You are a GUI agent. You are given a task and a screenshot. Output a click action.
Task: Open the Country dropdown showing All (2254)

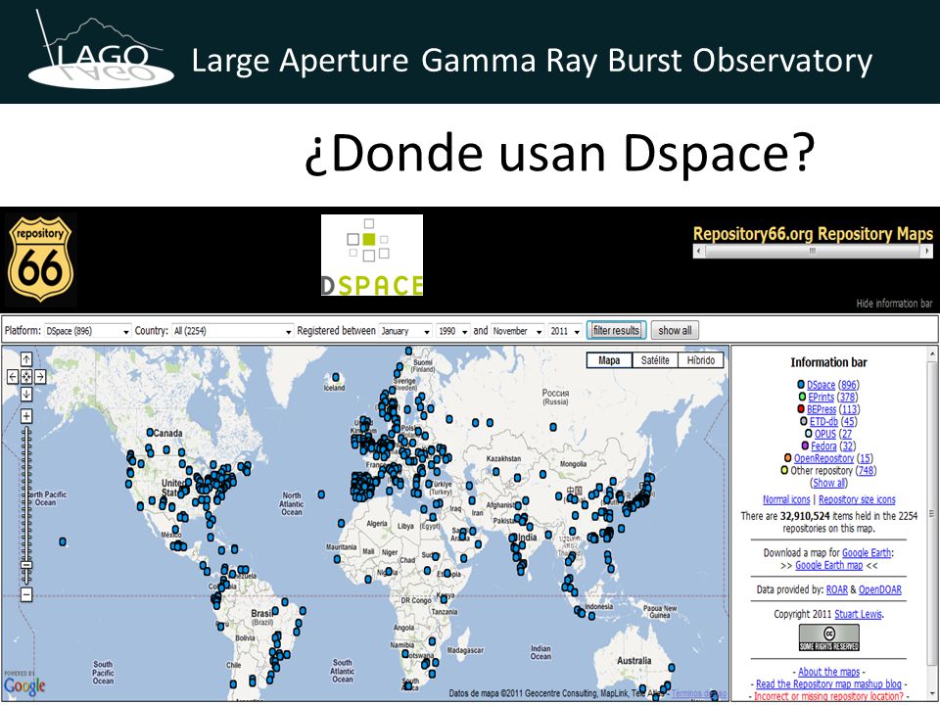pos(232,331)
